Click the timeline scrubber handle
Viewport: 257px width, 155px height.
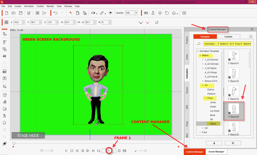pyautogui.click(x=14, y=144)
